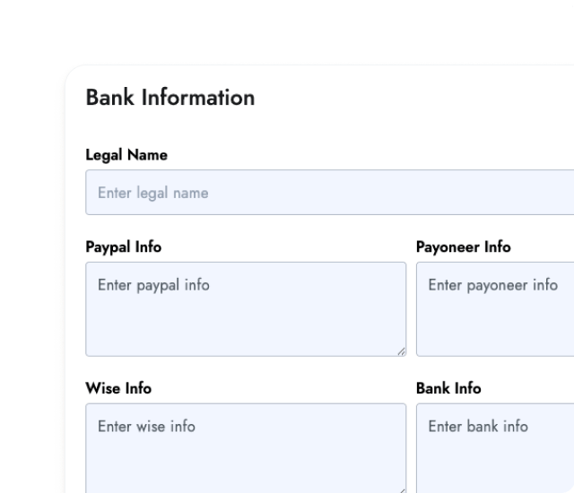Click into the Payoneer Info text area
Screen dimensions: 574x493
(x=495, y=309)
